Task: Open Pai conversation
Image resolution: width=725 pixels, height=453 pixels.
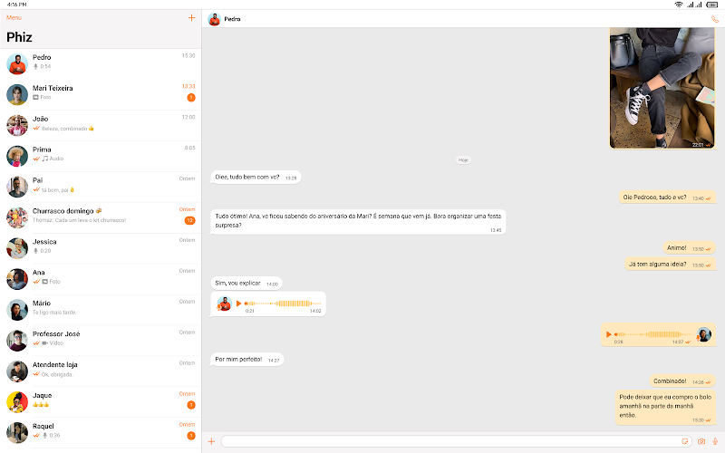Action: coord(101,187)
